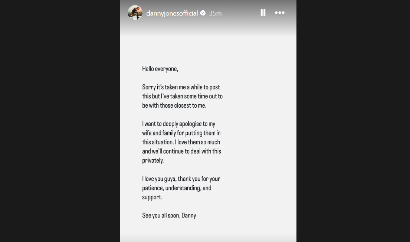This screenshot has width=410, height=242.
Task: Click the dark area right of the story
Action: pyautogui.click(x=352, y=121)
